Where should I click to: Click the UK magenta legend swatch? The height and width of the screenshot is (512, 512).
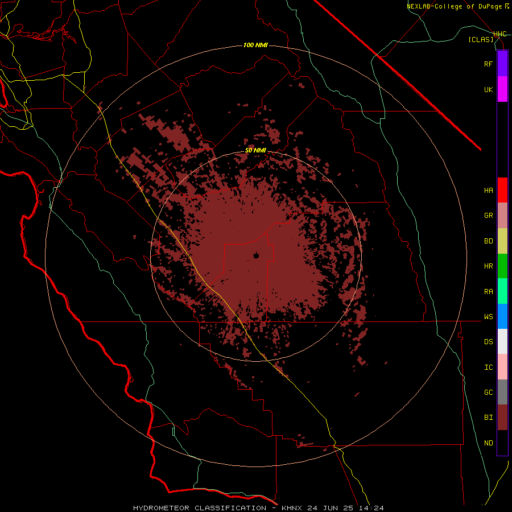click(502, 89)
